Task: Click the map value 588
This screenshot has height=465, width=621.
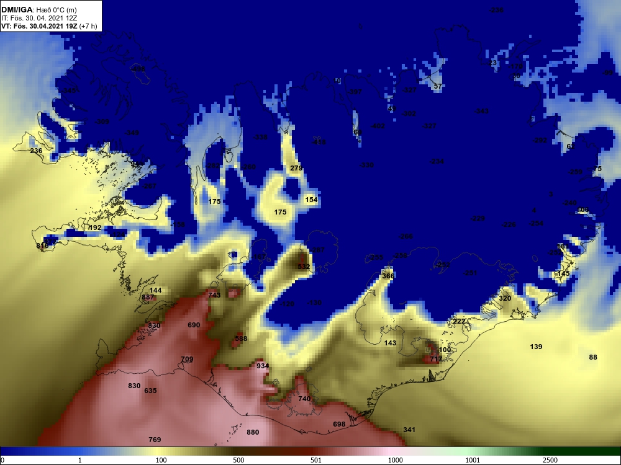Action: click(x=241, y=339)
